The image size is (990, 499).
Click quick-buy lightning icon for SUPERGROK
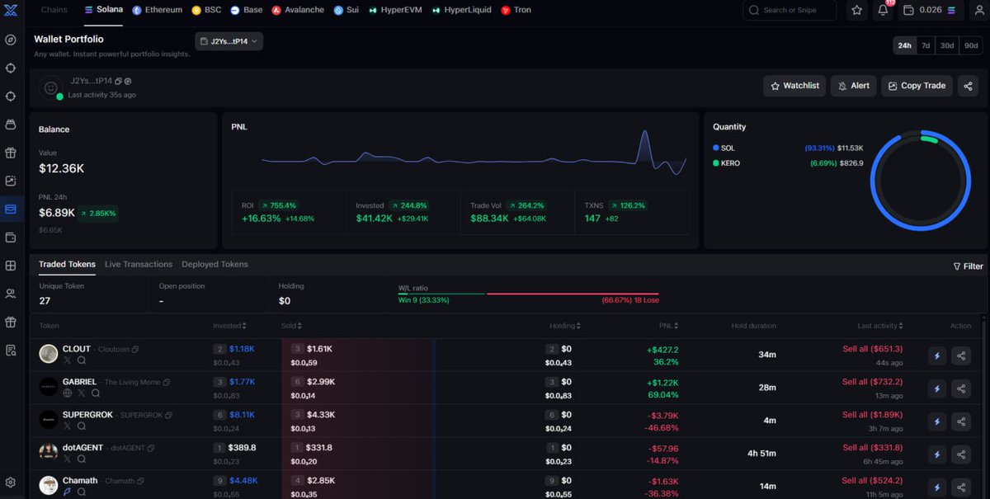[x=936, y=421]
